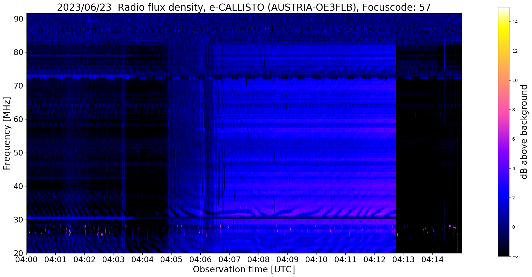
Task: Click the 70 MHz frequency tick label
Action: click(18, 86)
